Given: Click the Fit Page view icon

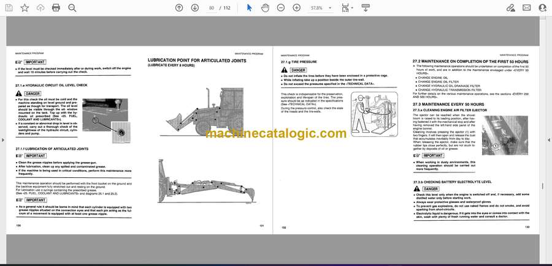Looking at the screenshot, I should 345,8.
